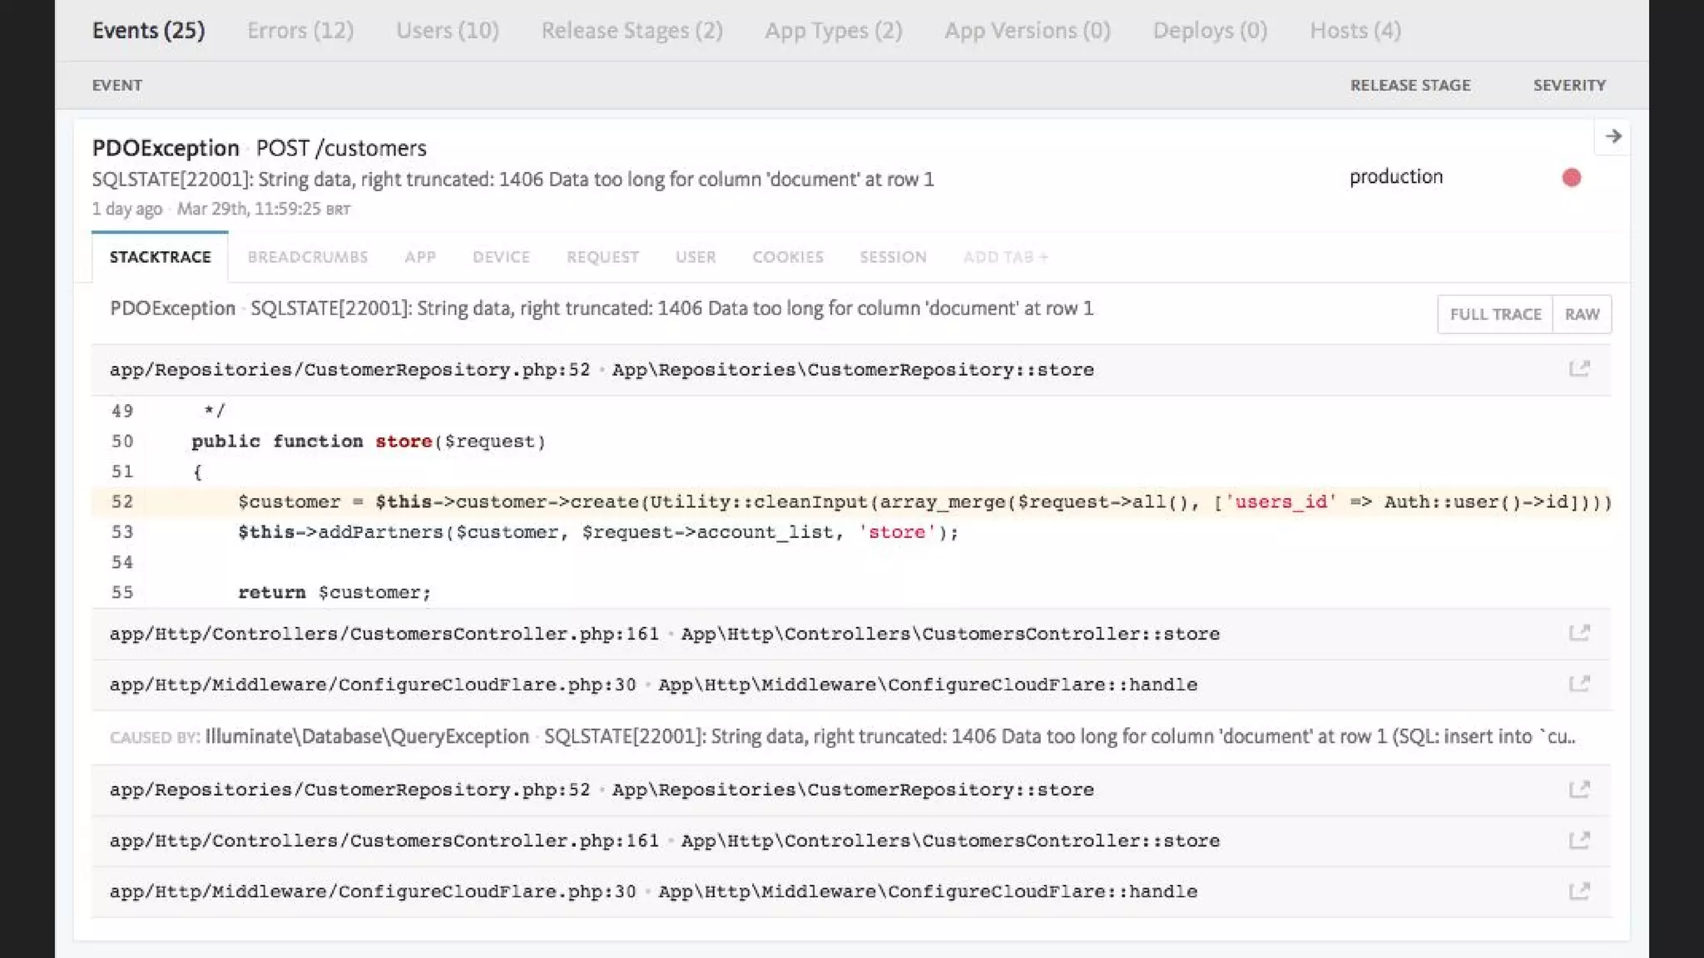Screen dimensions: 1704x958
Task: Click the arrow icon to open event details
Action: (1612, 136)
